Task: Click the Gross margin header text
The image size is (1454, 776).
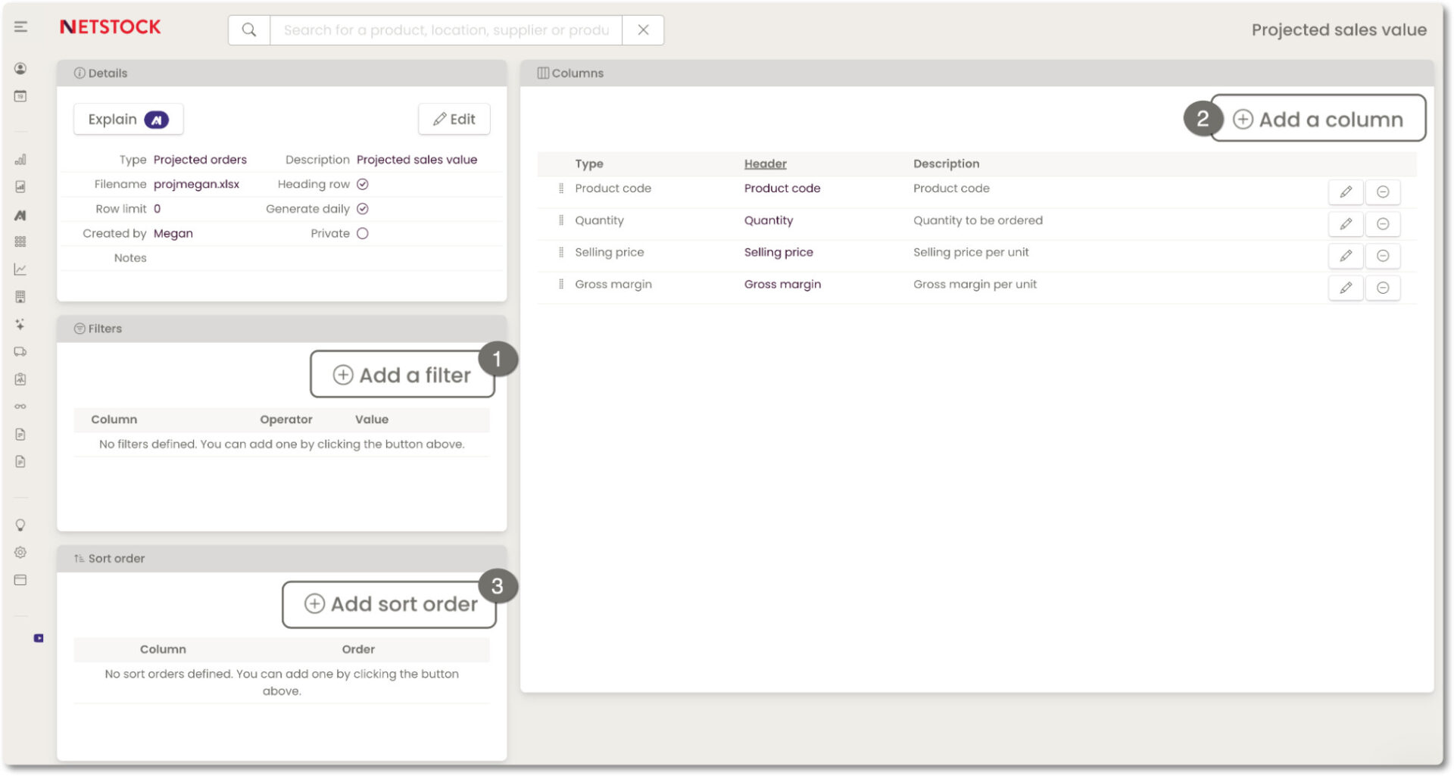Action: 782,285
